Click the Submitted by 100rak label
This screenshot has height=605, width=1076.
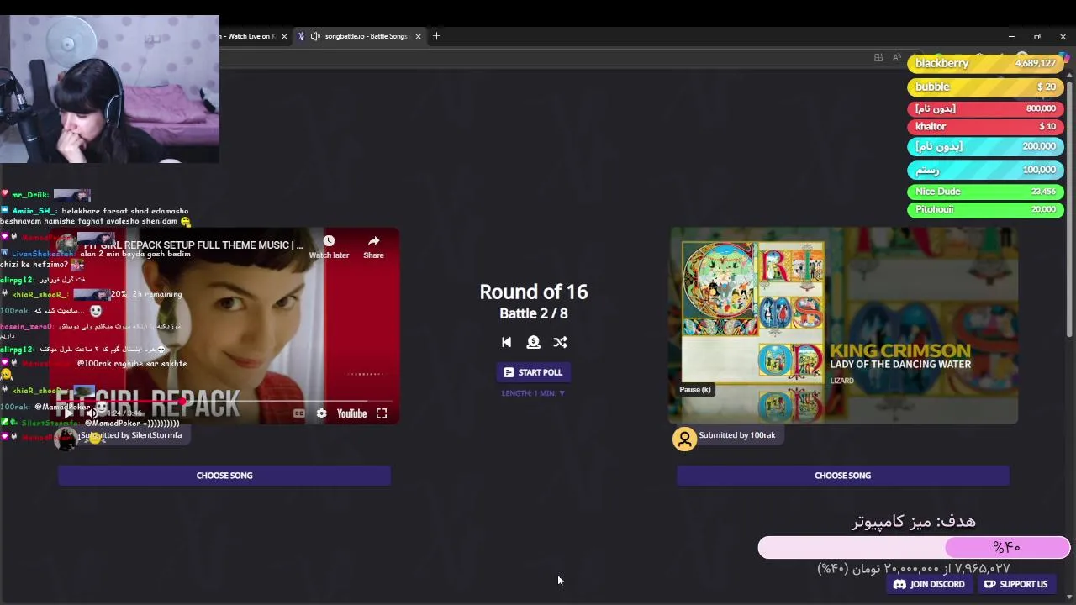pos(737,435)
